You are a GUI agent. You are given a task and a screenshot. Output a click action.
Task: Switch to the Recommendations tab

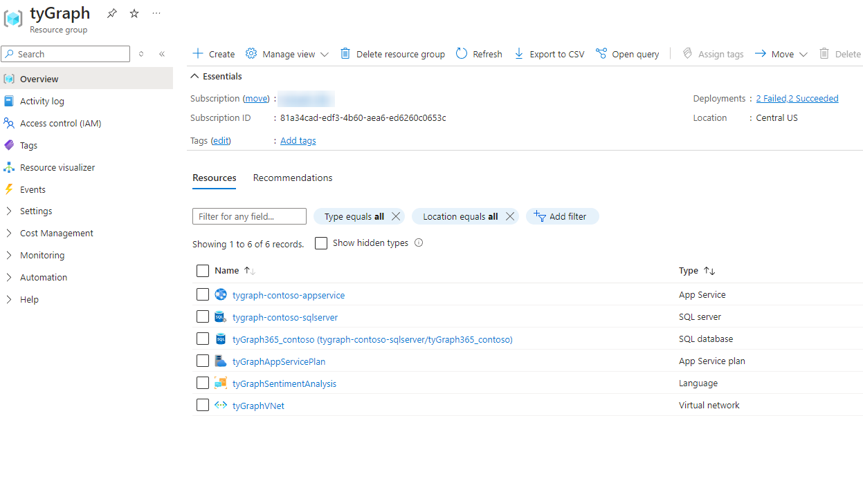click(293, 178)
